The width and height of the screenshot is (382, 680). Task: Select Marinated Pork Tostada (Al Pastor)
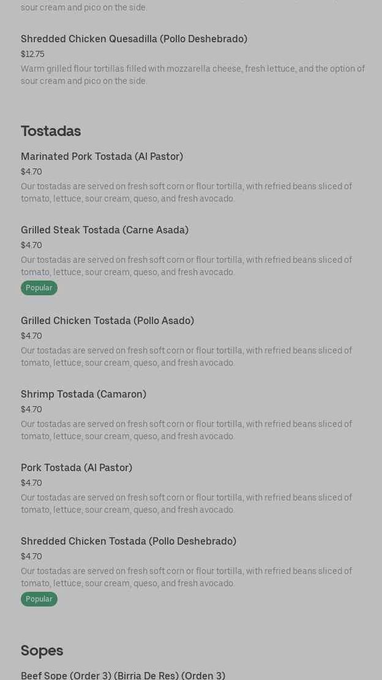point(102,157)
